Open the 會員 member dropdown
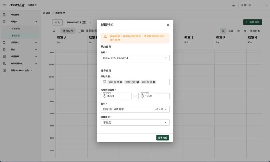The image size is (270, 162). tap(135, 58)
